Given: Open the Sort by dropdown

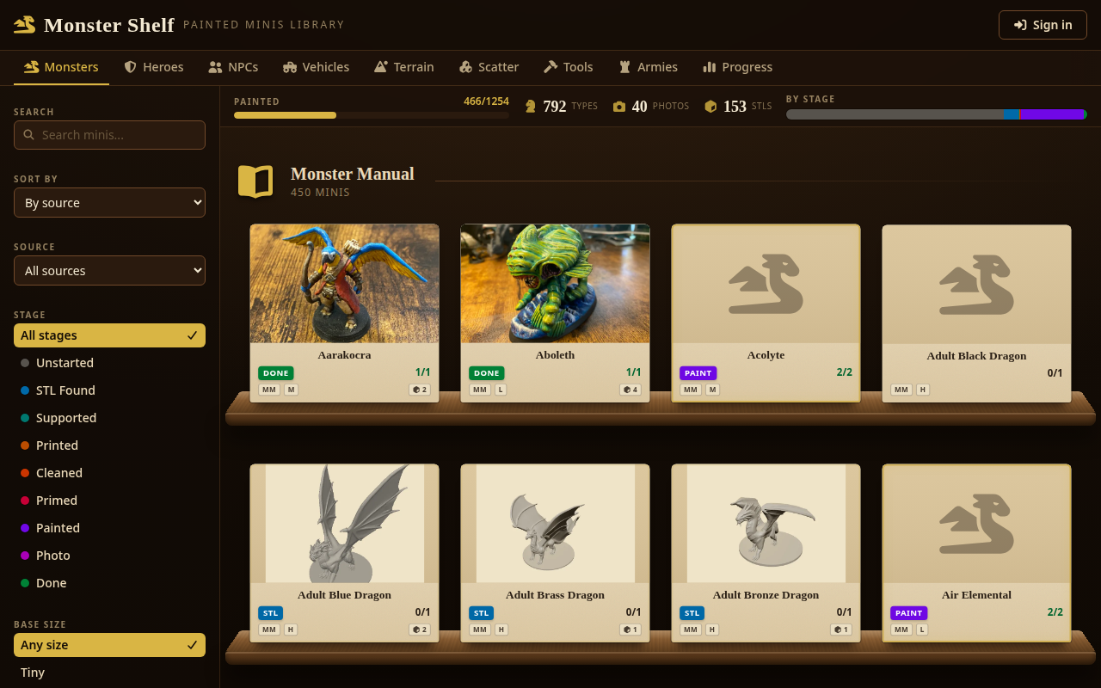Looking at the screenshot, I should [109, 203].
